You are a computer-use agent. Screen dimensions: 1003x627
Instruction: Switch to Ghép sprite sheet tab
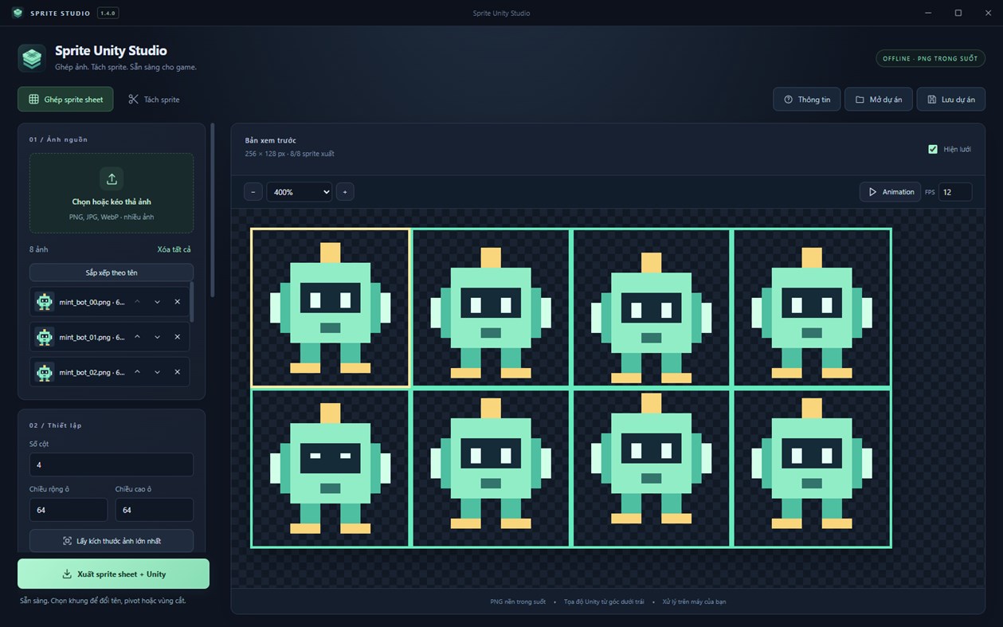click(65, 100)
